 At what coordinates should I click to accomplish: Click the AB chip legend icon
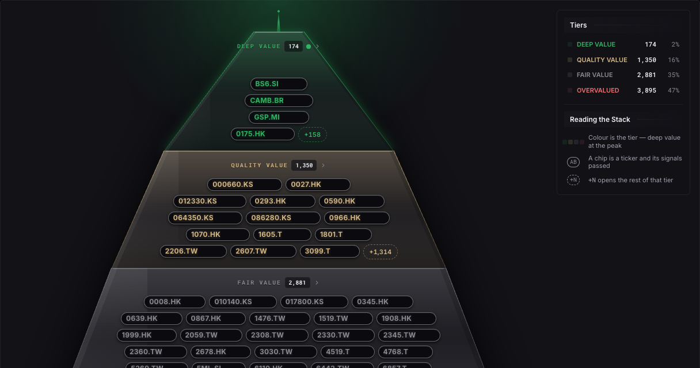pyautogui.click(x=573, y=162)
